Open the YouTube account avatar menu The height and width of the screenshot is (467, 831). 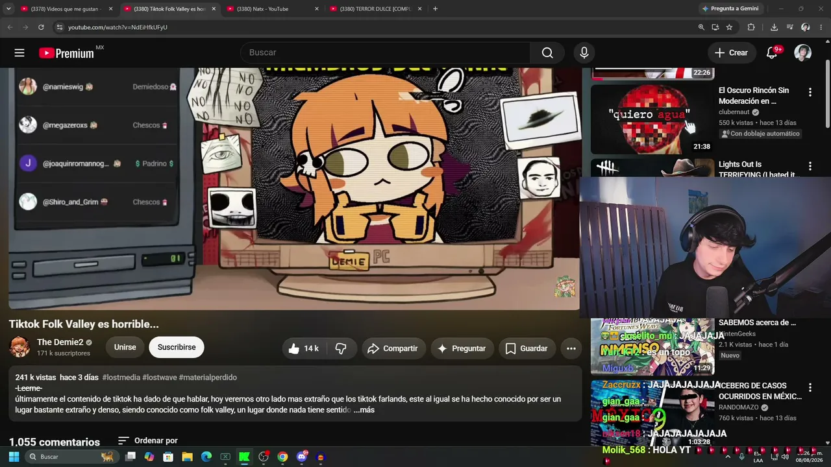pos(803,53)
